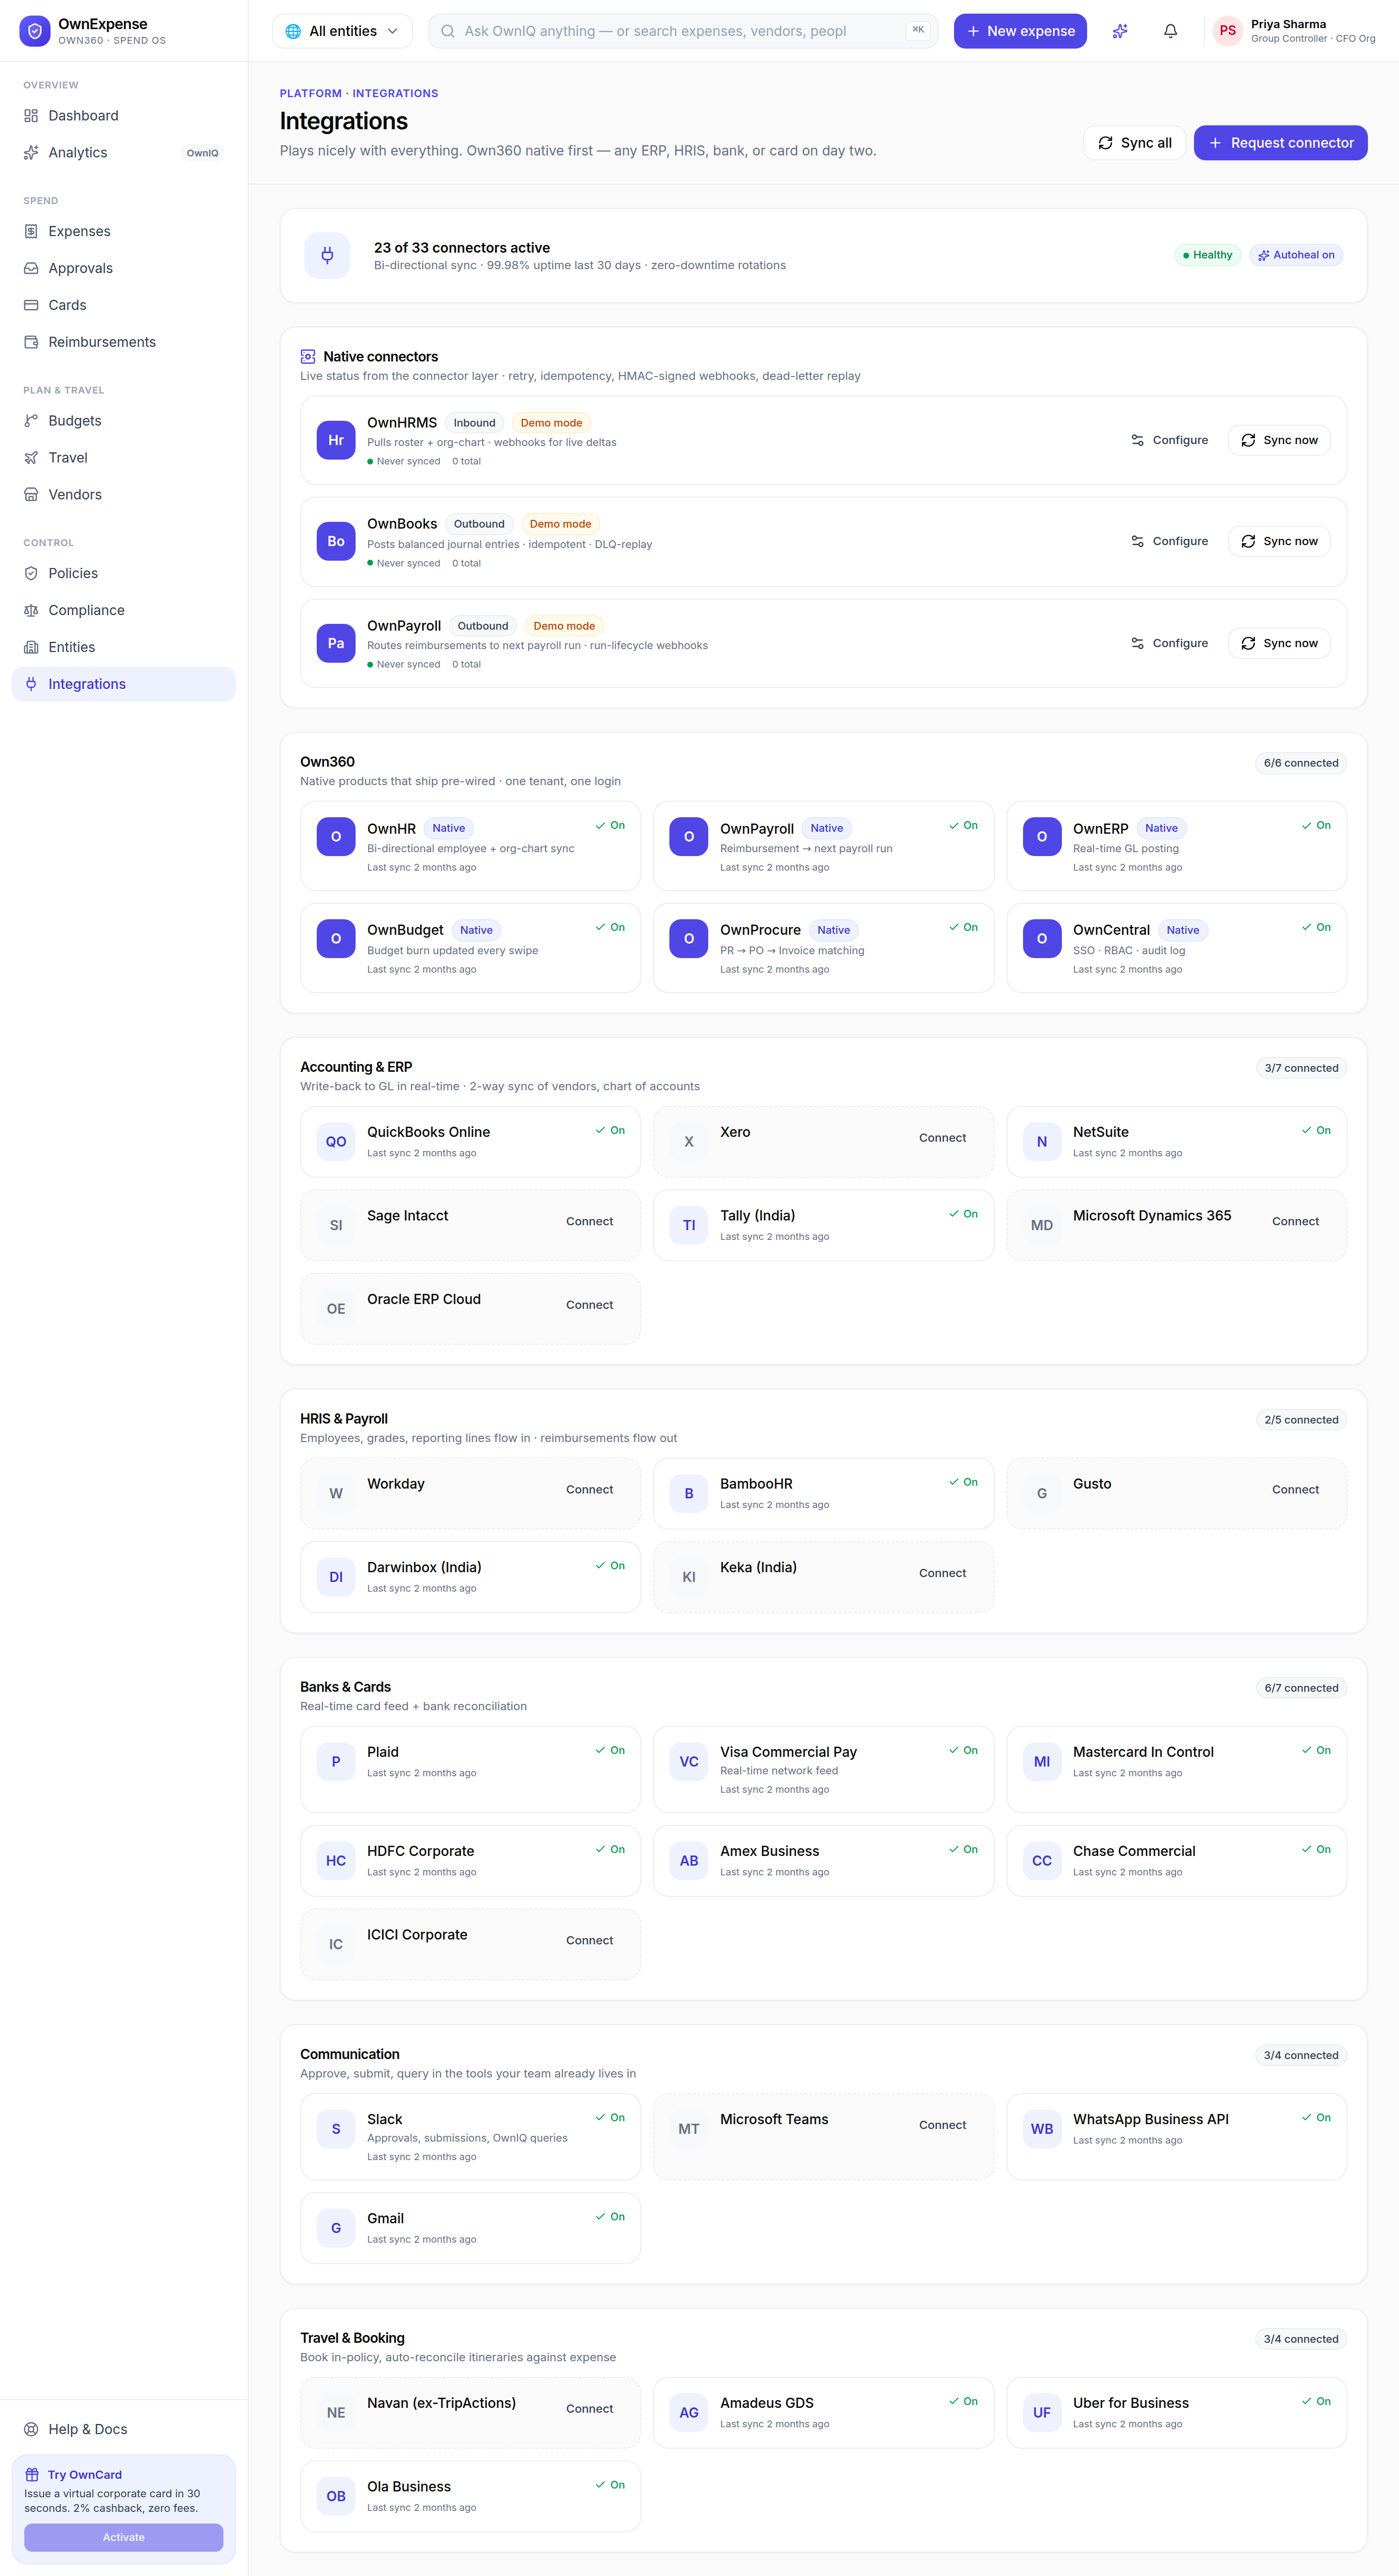
Task: Open Cards in sidebar
Action: (124, 305)
